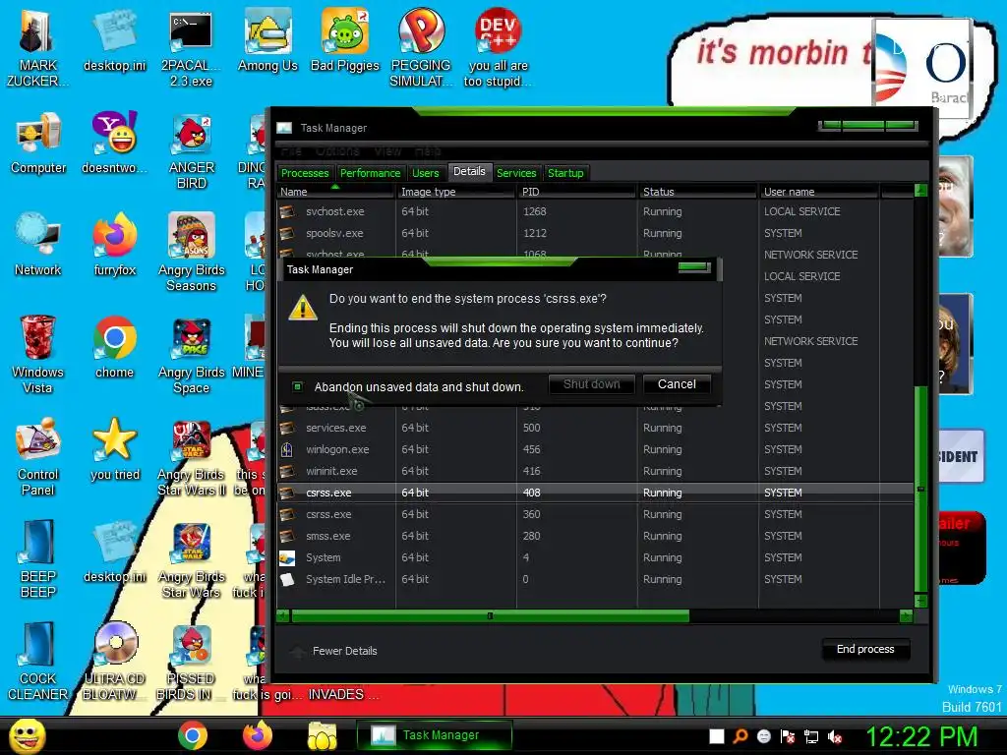Viewport: 1007px width, 755px height.
Task: Click the Task Manager taskbar button
Action: (x=435, y=735)
